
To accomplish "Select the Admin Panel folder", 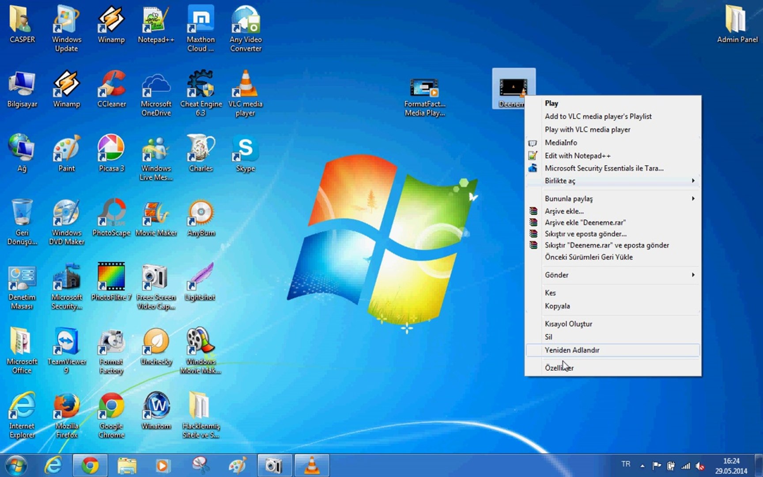I will 737,24.
